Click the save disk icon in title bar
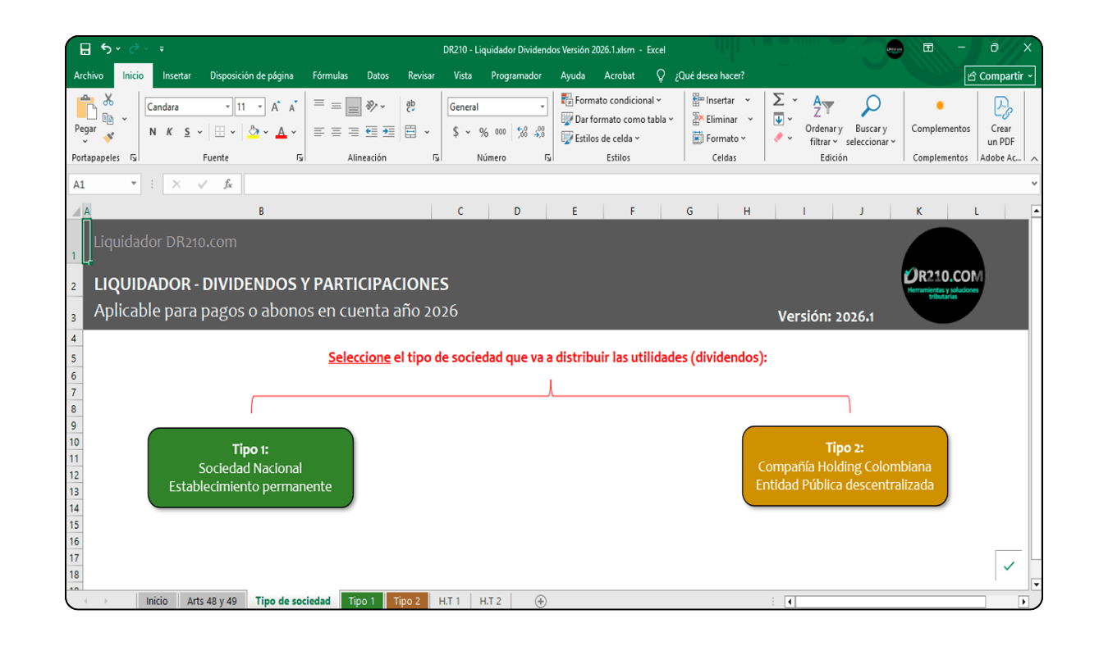The height and width of the screenshot is (646, 1108). 85,49
